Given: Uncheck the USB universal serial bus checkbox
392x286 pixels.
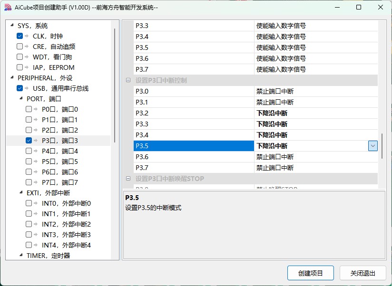Looking at the screenshot, I should pos(20,88).
